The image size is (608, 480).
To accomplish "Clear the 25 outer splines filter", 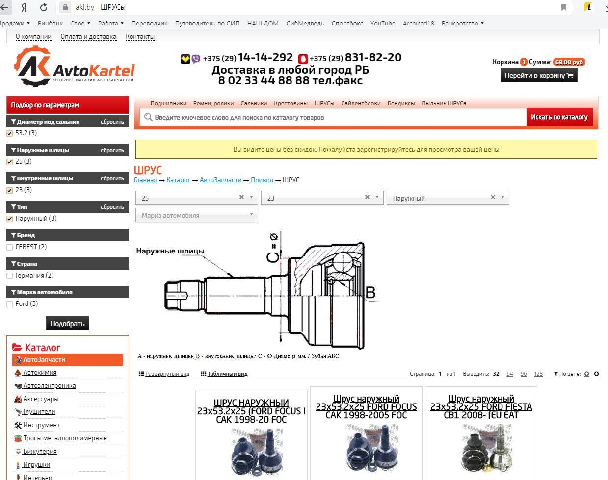I will [x=241, y=197].
